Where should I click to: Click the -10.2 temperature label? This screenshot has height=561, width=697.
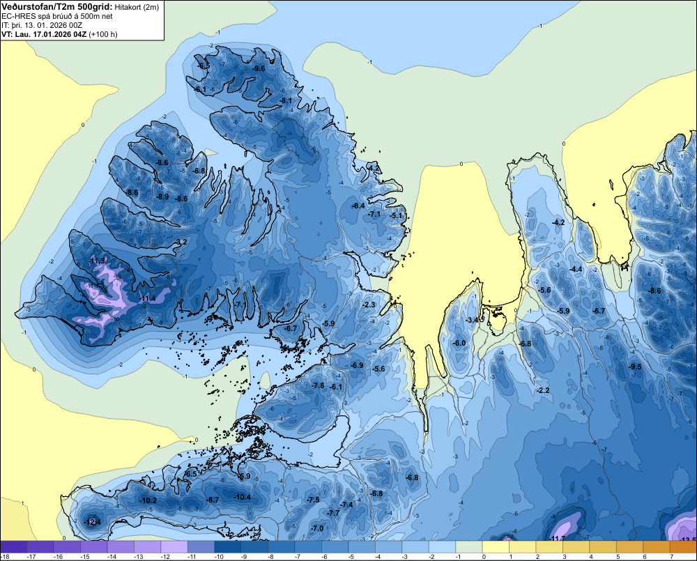148,500
